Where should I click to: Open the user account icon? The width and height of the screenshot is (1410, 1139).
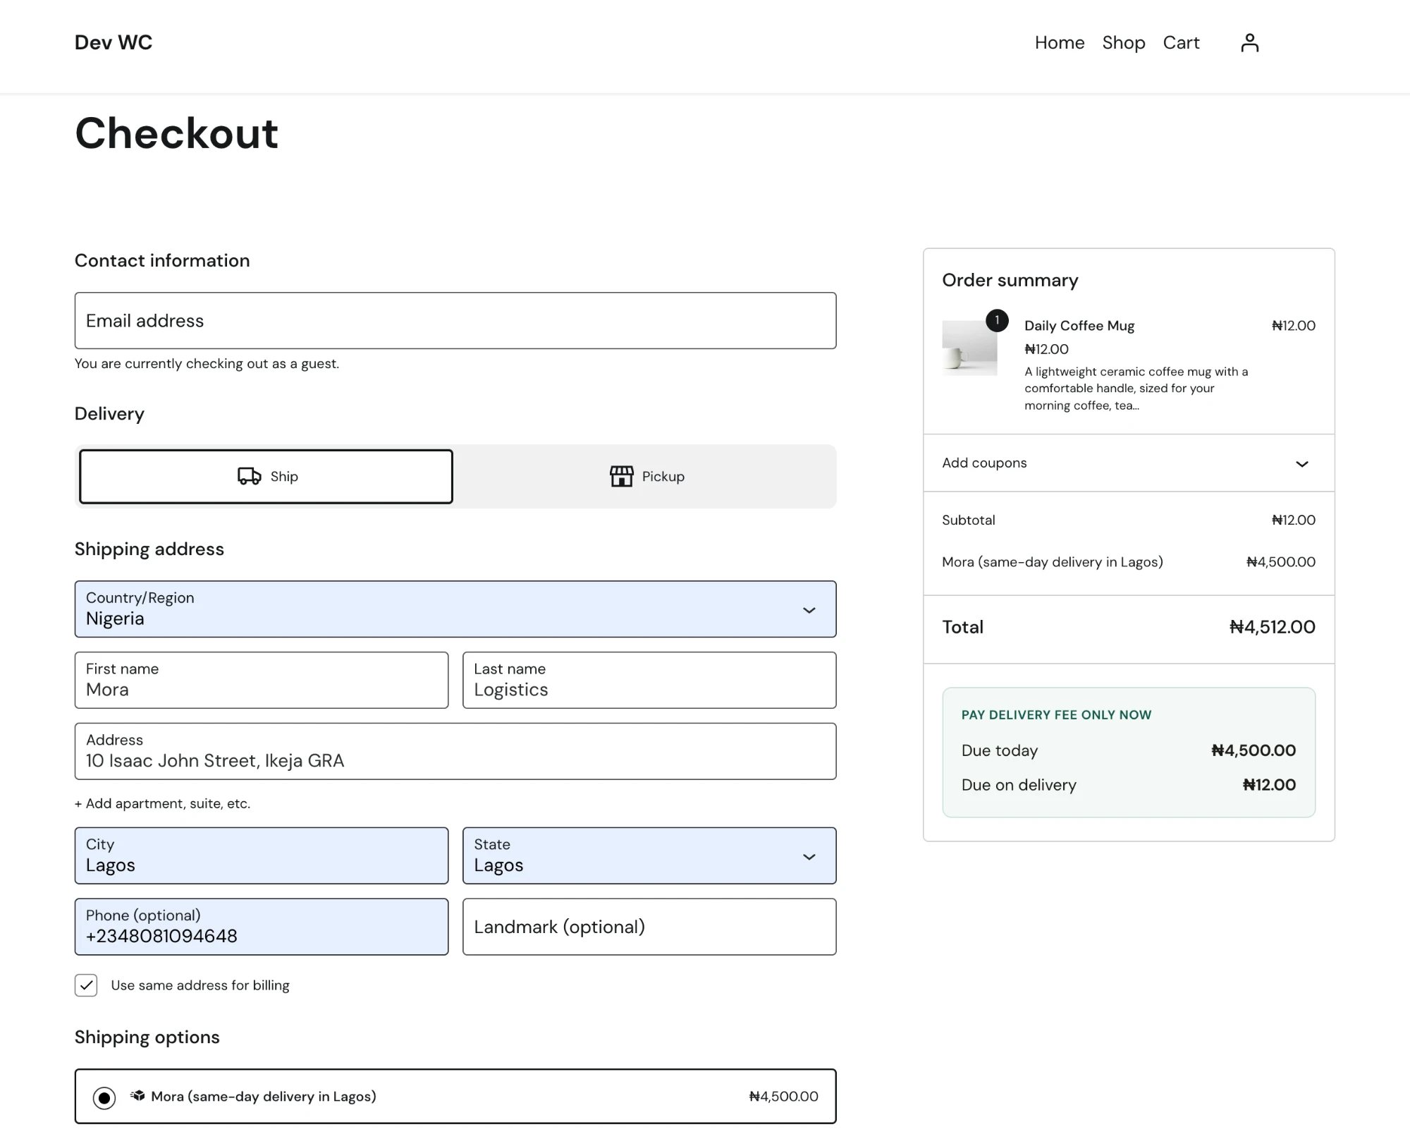[1249, 43]
